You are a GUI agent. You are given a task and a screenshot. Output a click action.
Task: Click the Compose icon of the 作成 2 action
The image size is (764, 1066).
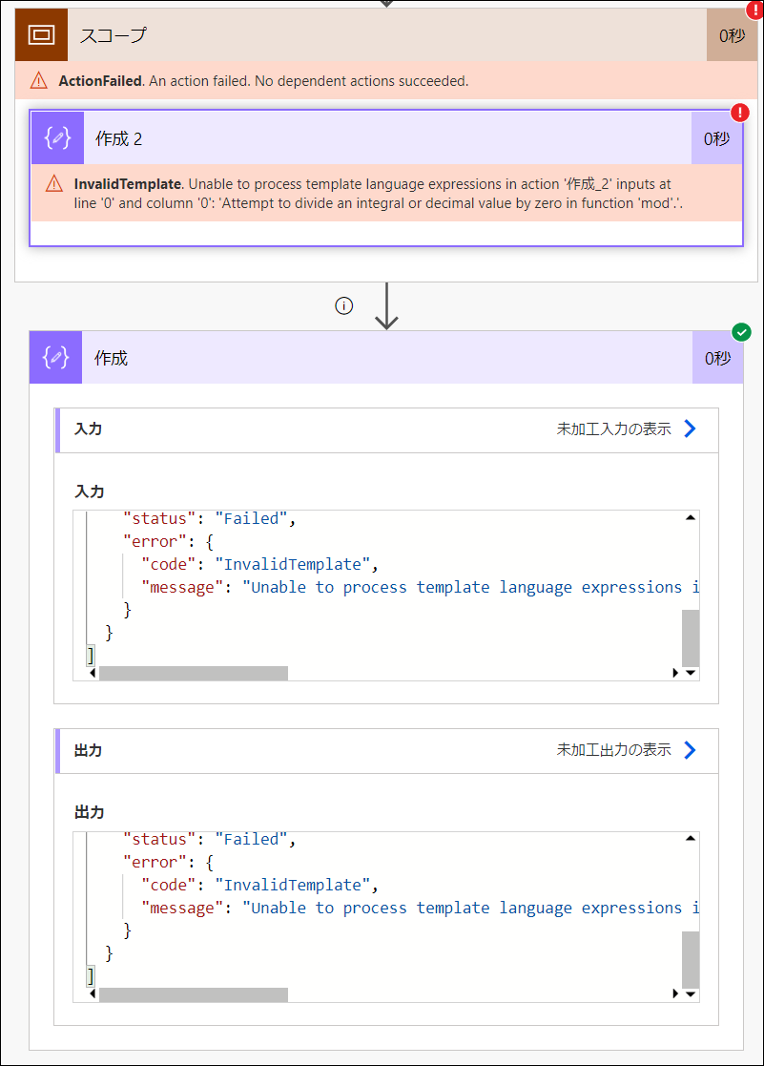[58, 138]
